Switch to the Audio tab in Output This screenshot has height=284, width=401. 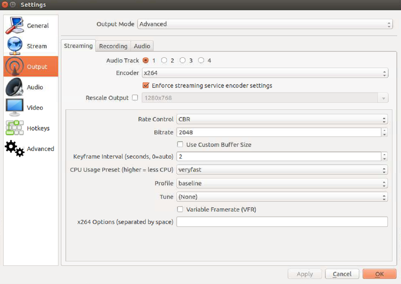coord(142,46)
